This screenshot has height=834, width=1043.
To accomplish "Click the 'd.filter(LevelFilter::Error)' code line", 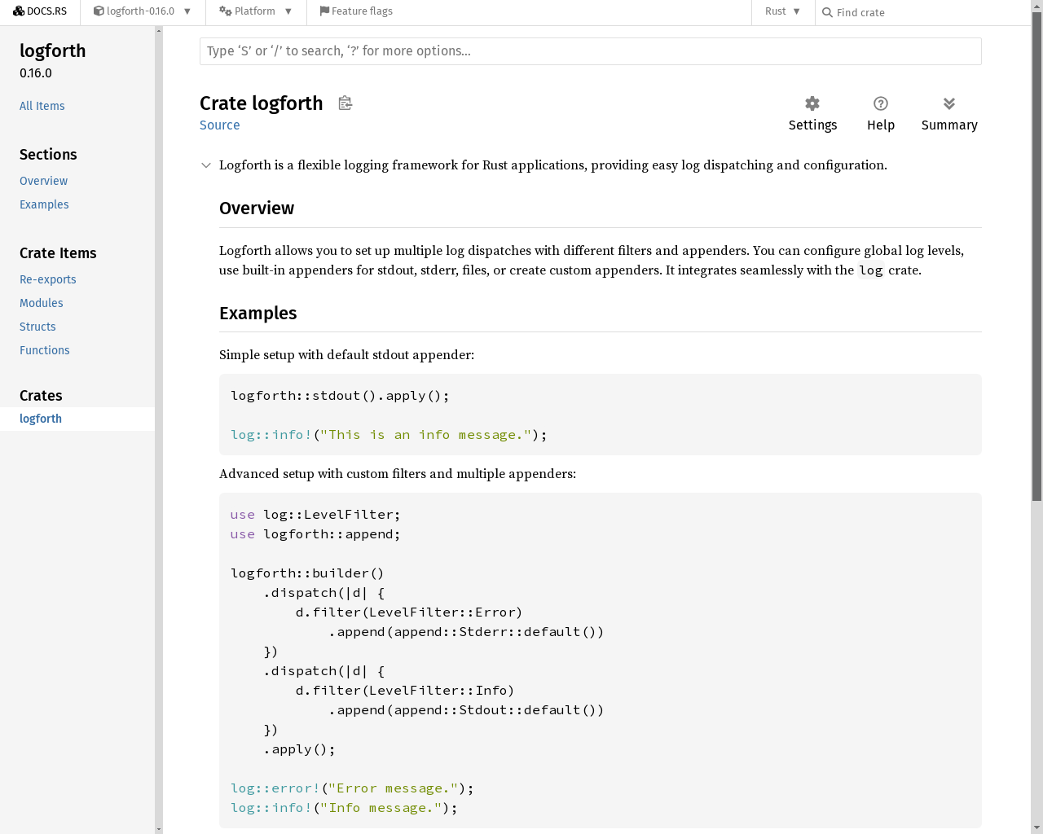I will 409,612.
